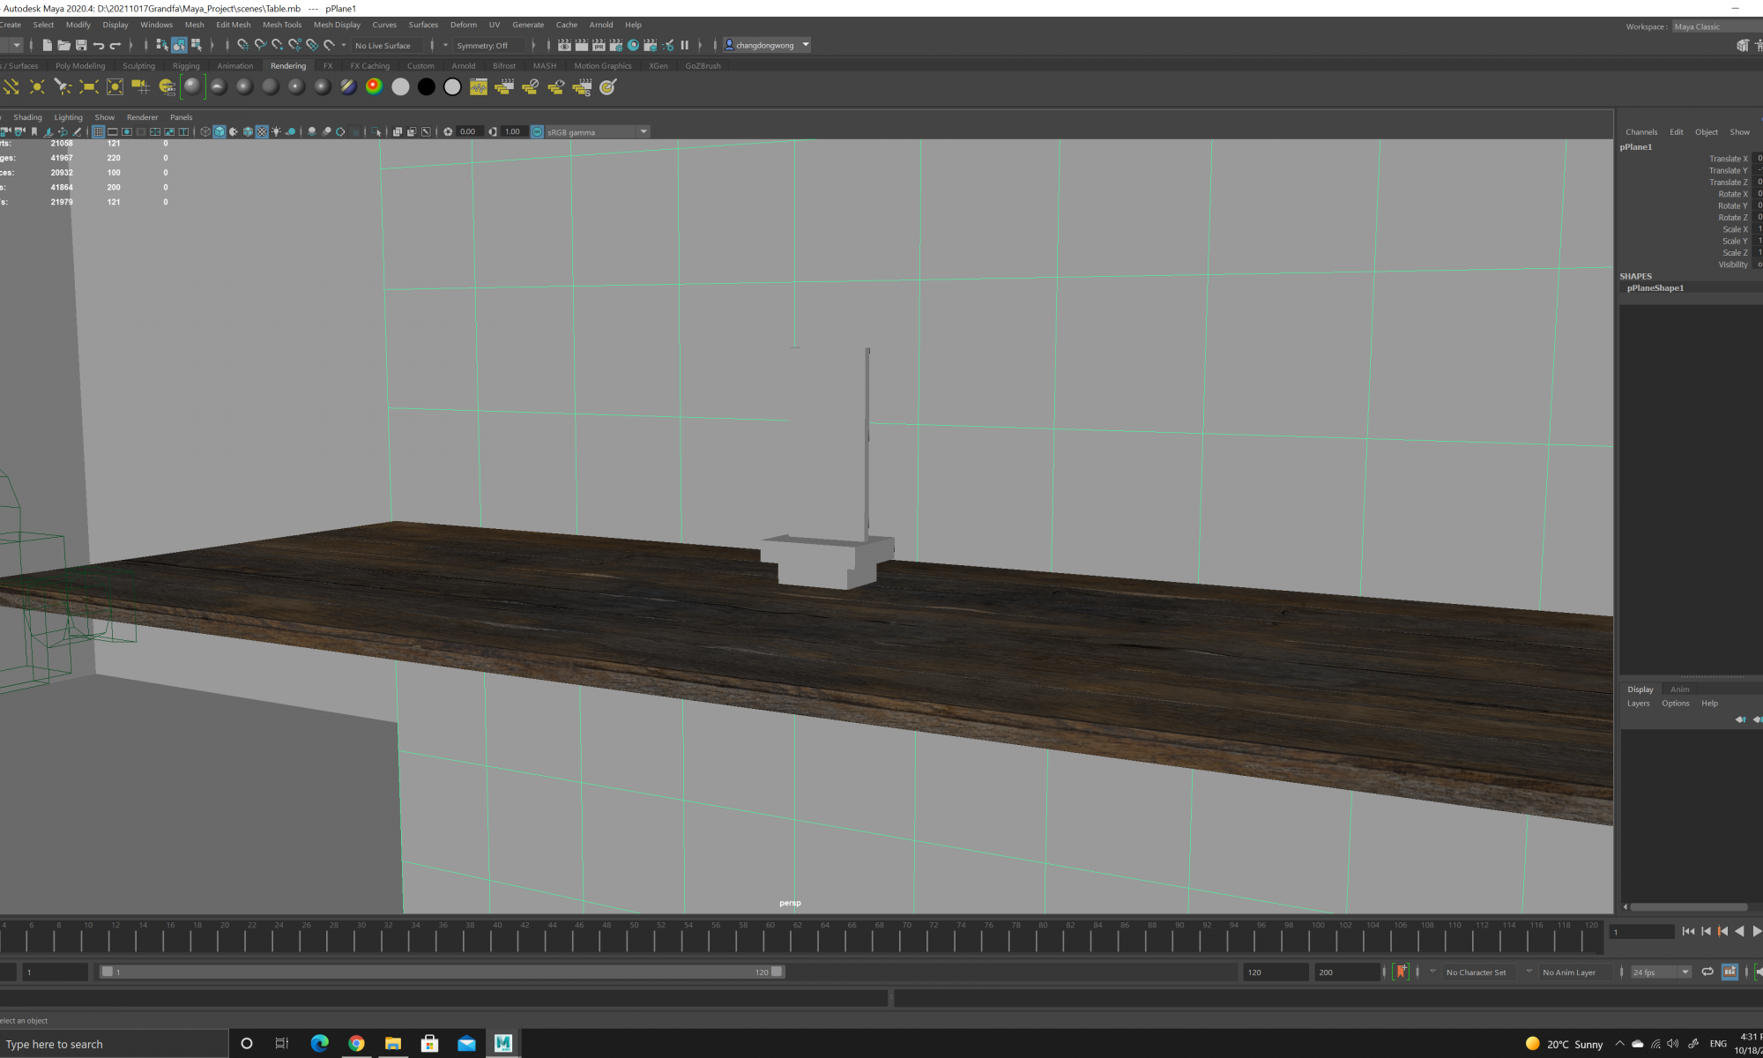Switch to the Poly Modeling shelf tab
The image size is (1763, 1058).
(79, 66)
